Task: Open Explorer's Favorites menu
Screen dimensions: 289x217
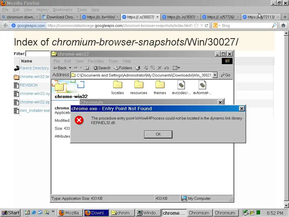Action: pos(96,61)
